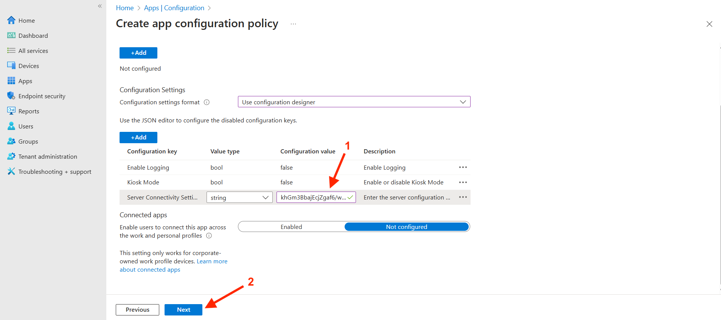721x320 pixels.
Task: Open All services menu item
Action: point(33,51)
